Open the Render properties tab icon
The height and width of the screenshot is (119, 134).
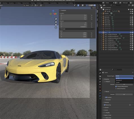(100, 76)
